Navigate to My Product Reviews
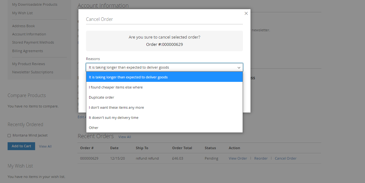This screenshot has height=183, width=365. pyautogui.click(x=28, y=64)
